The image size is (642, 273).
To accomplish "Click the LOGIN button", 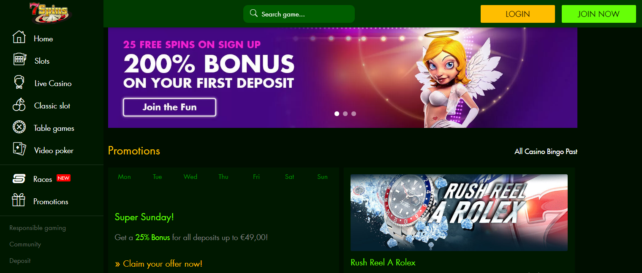I will [518, 14].
